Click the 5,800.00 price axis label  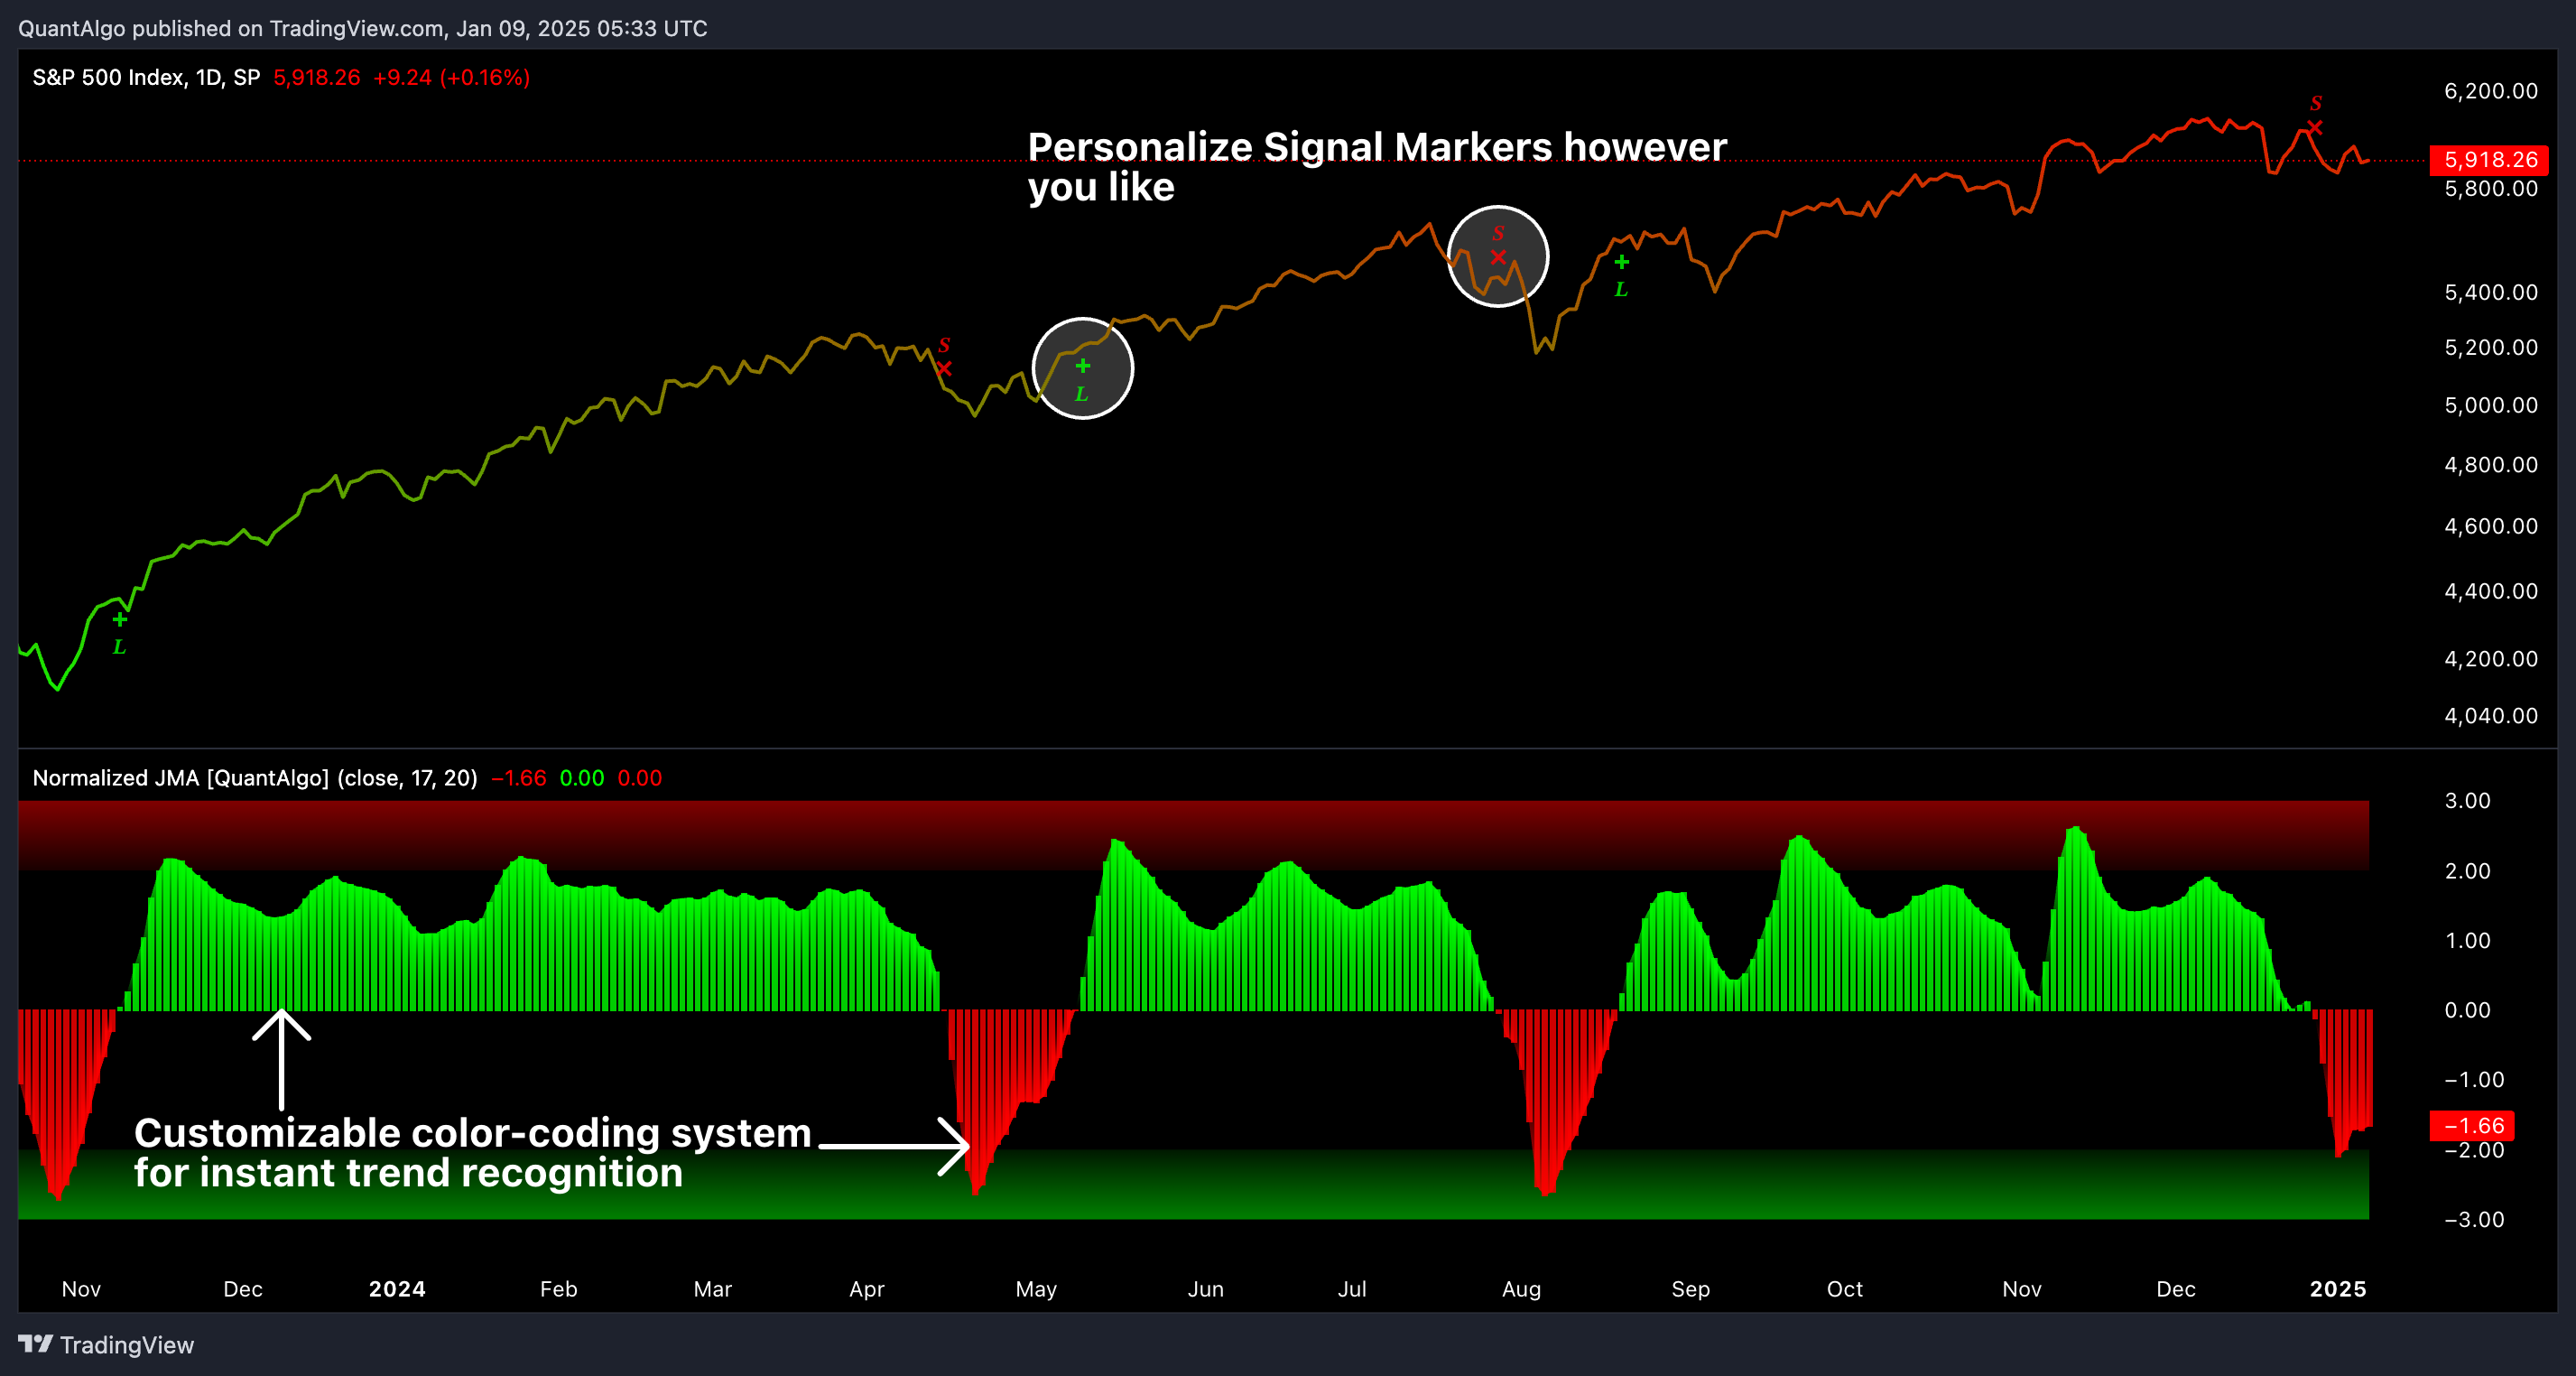(2491, 189)
